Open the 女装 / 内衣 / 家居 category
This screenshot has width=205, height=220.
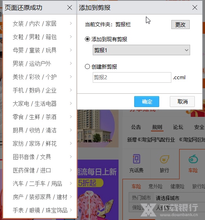pyautogui.click(x=34, y=24)
